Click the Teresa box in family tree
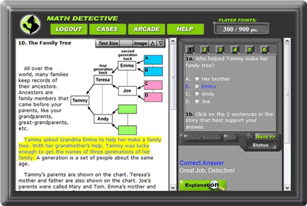 coord(103,80)
